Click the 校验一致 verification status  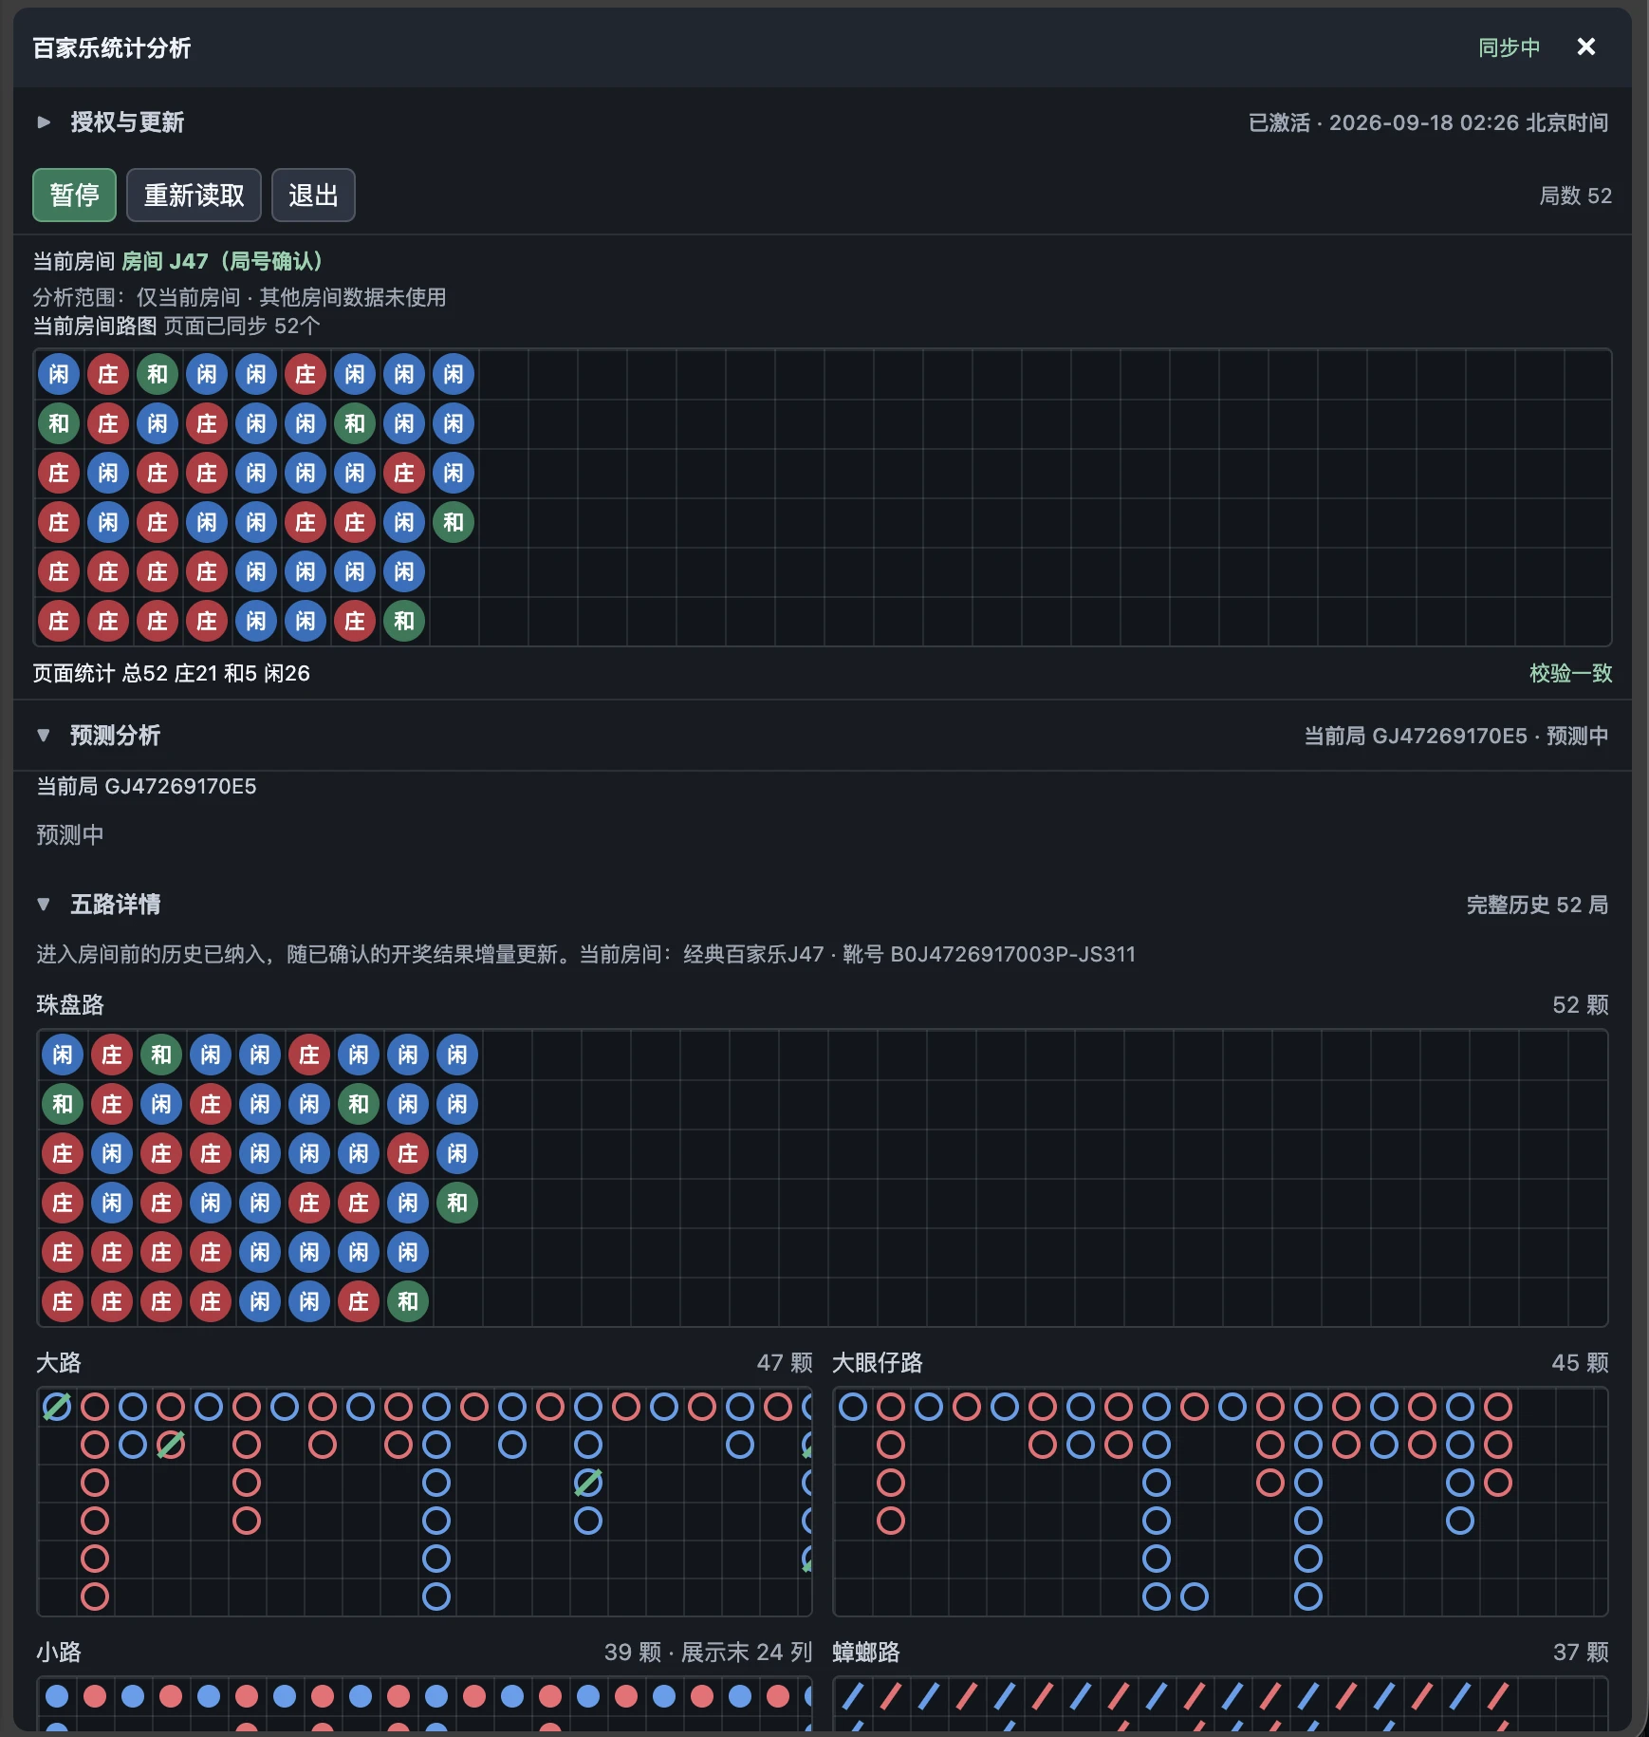1570,673
